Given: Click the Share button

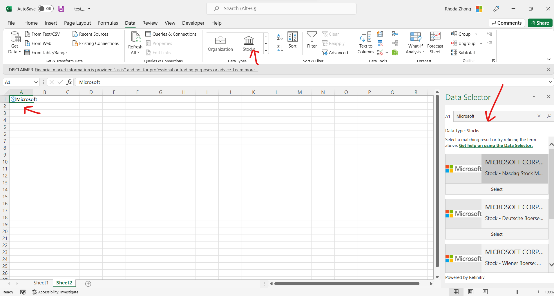Looking at the screenshot, I should (540, 23).
